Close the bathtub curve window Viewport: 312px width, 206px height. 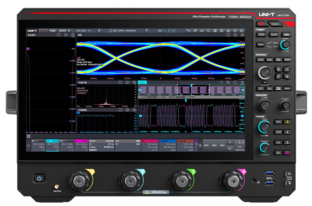73,35
